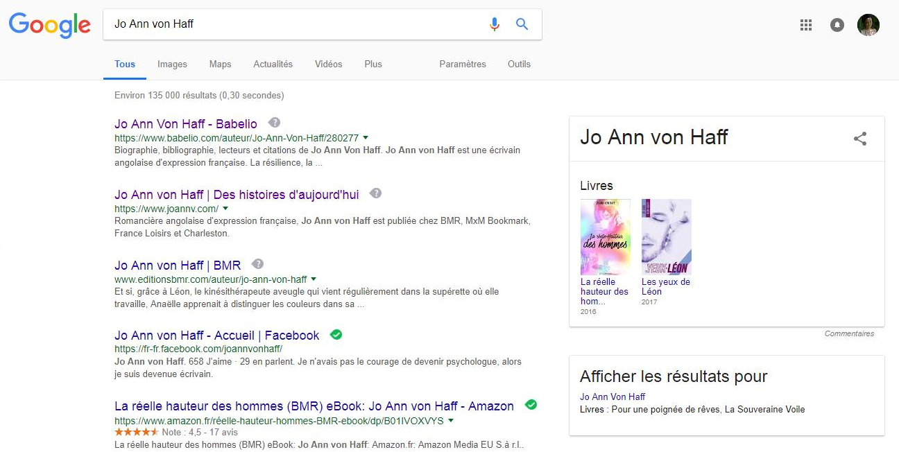Image resolution: width=899 pixels, height=452 pixels.
Task: Click the www.editionsbmr.com green URL text
Action: 211,279
